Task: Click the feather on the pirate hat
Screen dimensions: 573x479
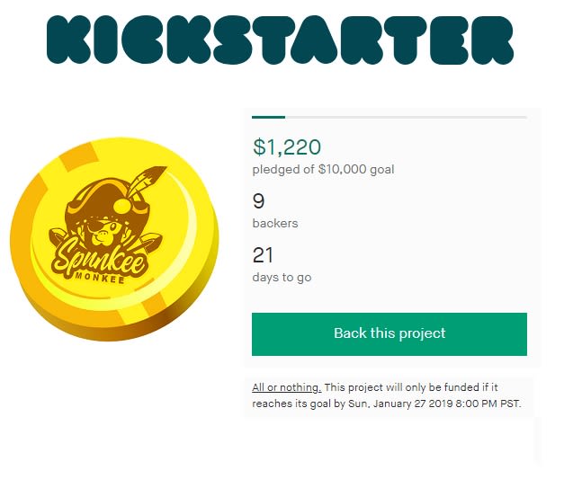Action: pyautogui.click(x=148, y=182)
